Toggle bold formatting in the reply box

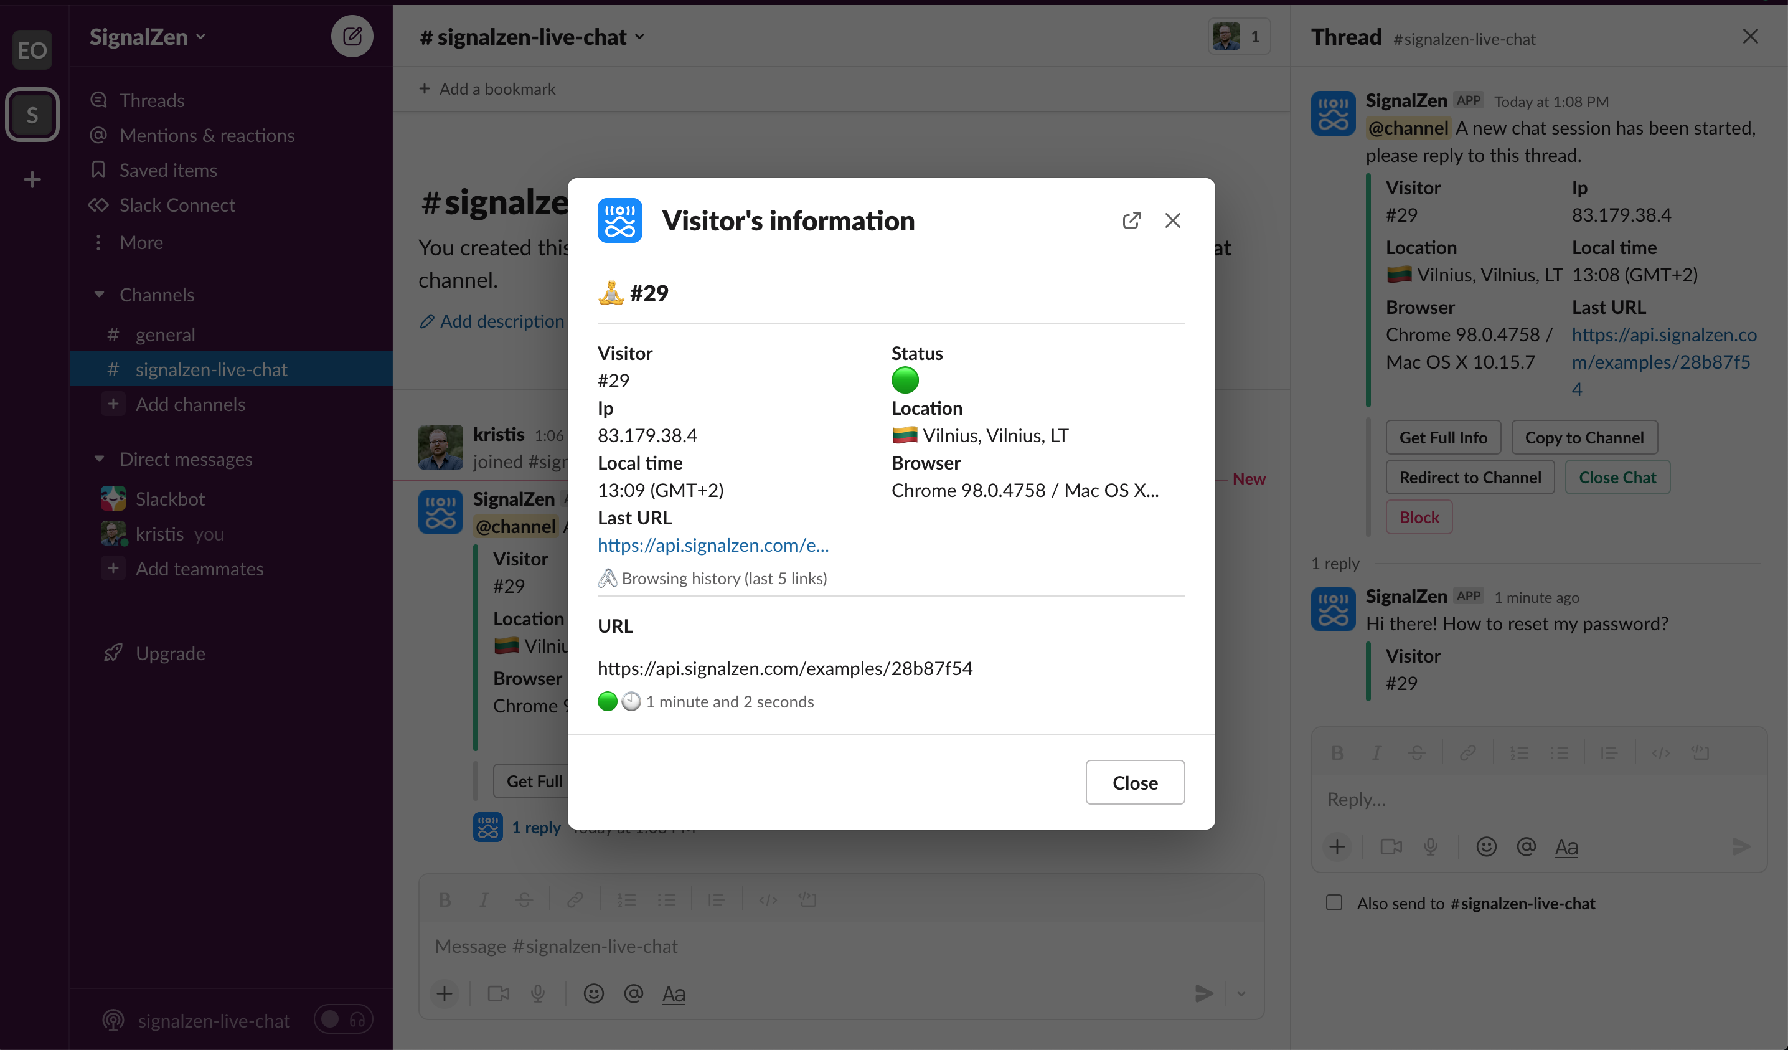pos(1338,752)
